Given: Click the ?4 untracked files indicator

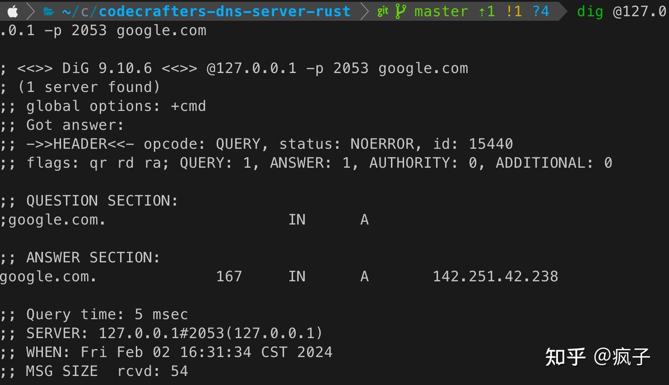Looking at the screenshot, I should point(541,11).
